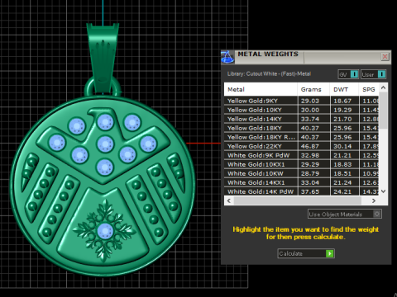Select the Yellow Gold:18KY row
Image resolution: width=397 pixels, height=297 pixels.
point(302,128)
